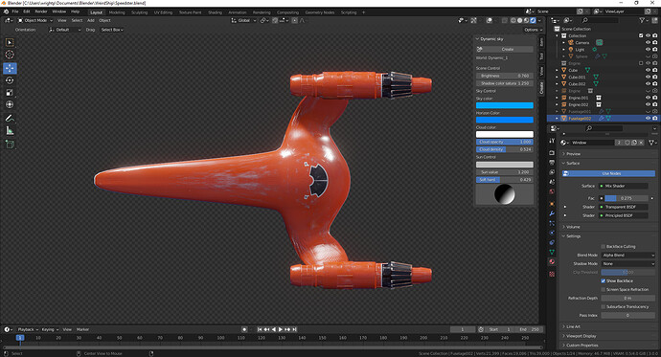Open the Output properties tab icon
This screenshot has height=357, width=661.
[552, 163]
